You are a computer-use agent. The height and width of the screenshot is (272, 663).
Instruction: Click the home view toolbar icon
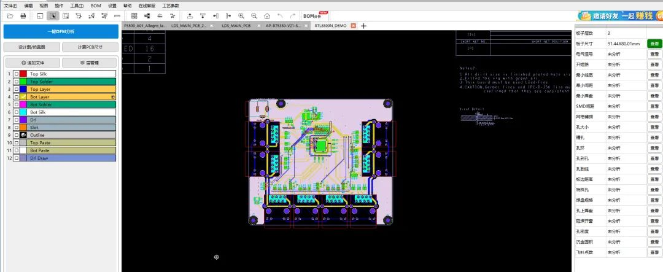click(267, 16)
